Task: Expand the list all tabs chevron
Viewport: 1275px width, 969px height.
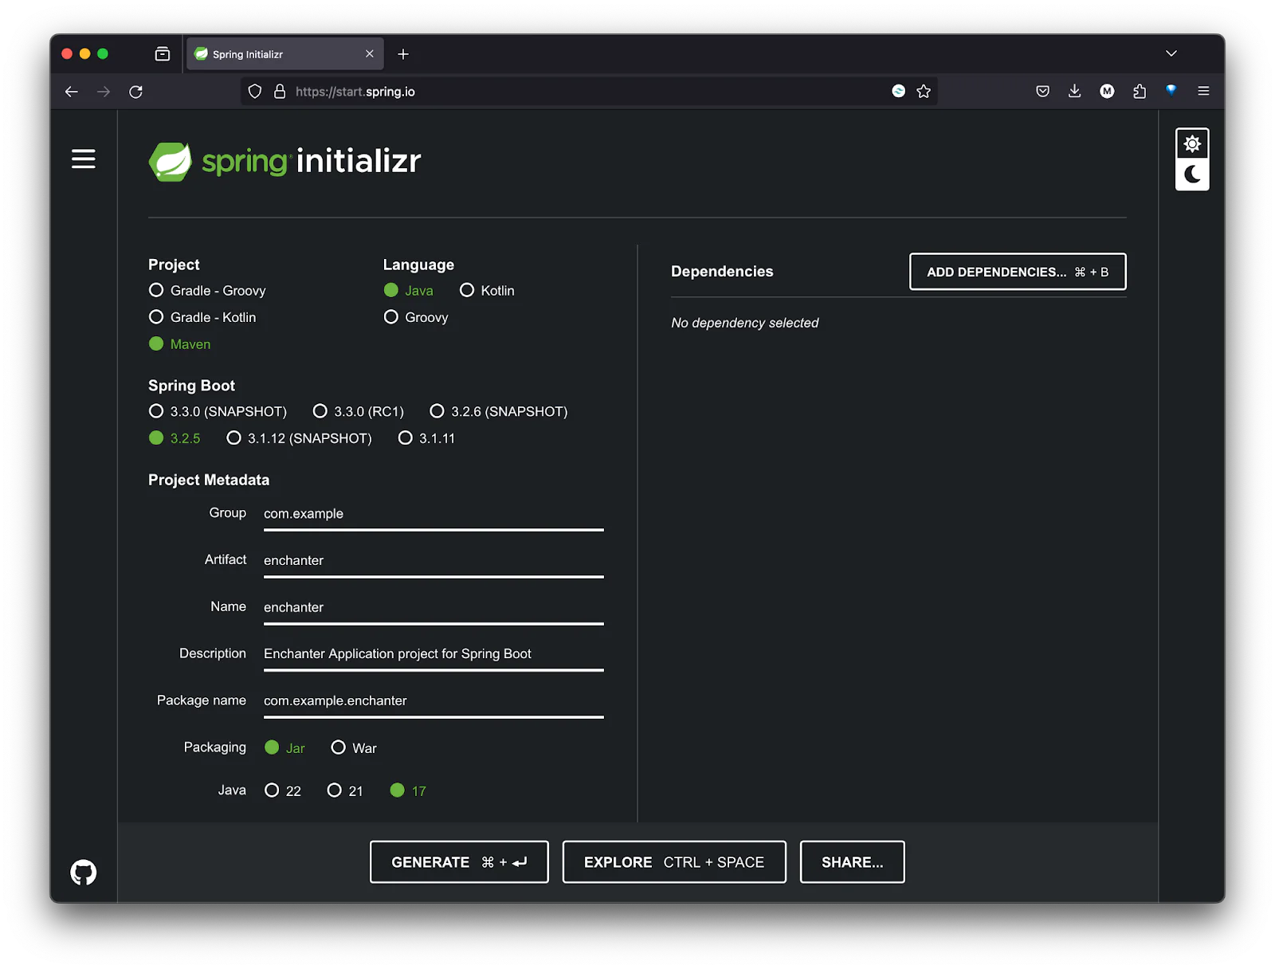Action: [x=1171, y=53]
